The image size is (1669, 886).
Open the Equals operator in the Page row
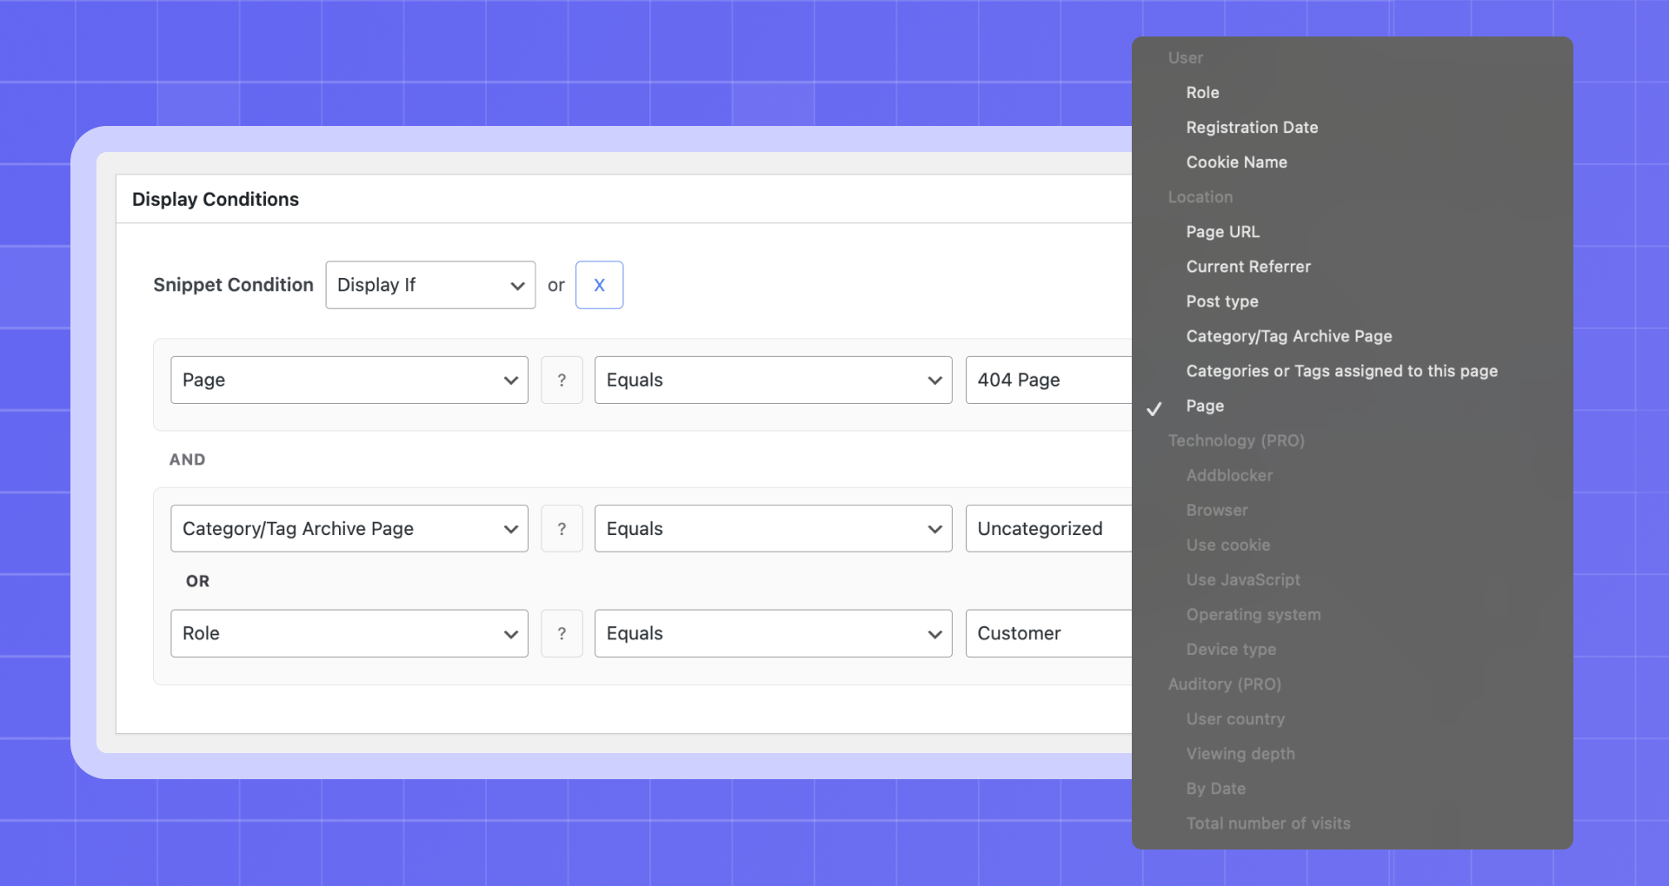coord(773,380)
